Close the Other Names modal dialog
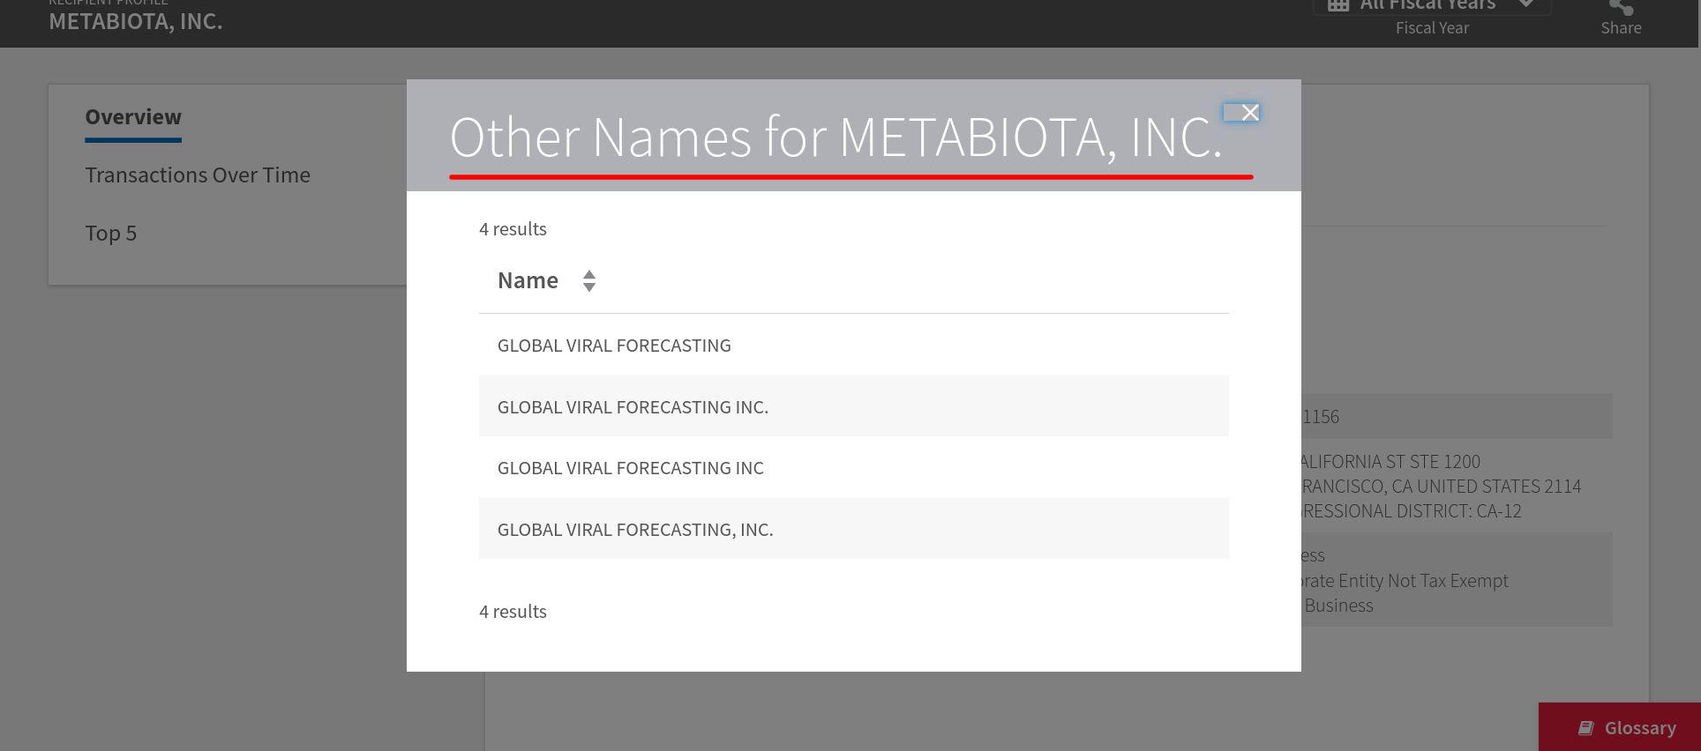1701x751 pixels. point(1241,112)
